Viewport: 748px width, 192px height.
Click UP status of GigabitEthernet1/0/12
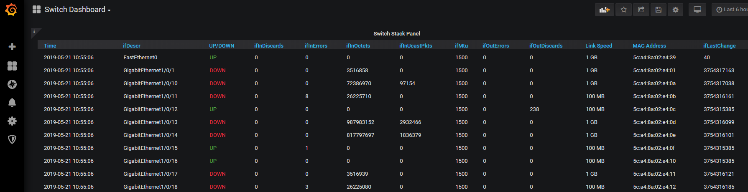(x=213, y=109)
